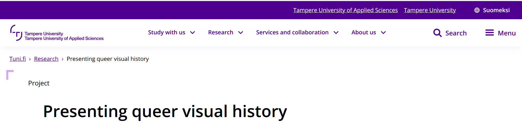The height and width of the screenshot is (133, 522).
Task: Navigate to Tuni.fi breadcrumb link
Action: [x=18, y=59]
